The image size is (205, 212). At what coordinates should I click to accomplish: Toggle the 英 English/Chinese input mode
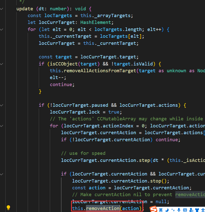[x=161, y=210]
